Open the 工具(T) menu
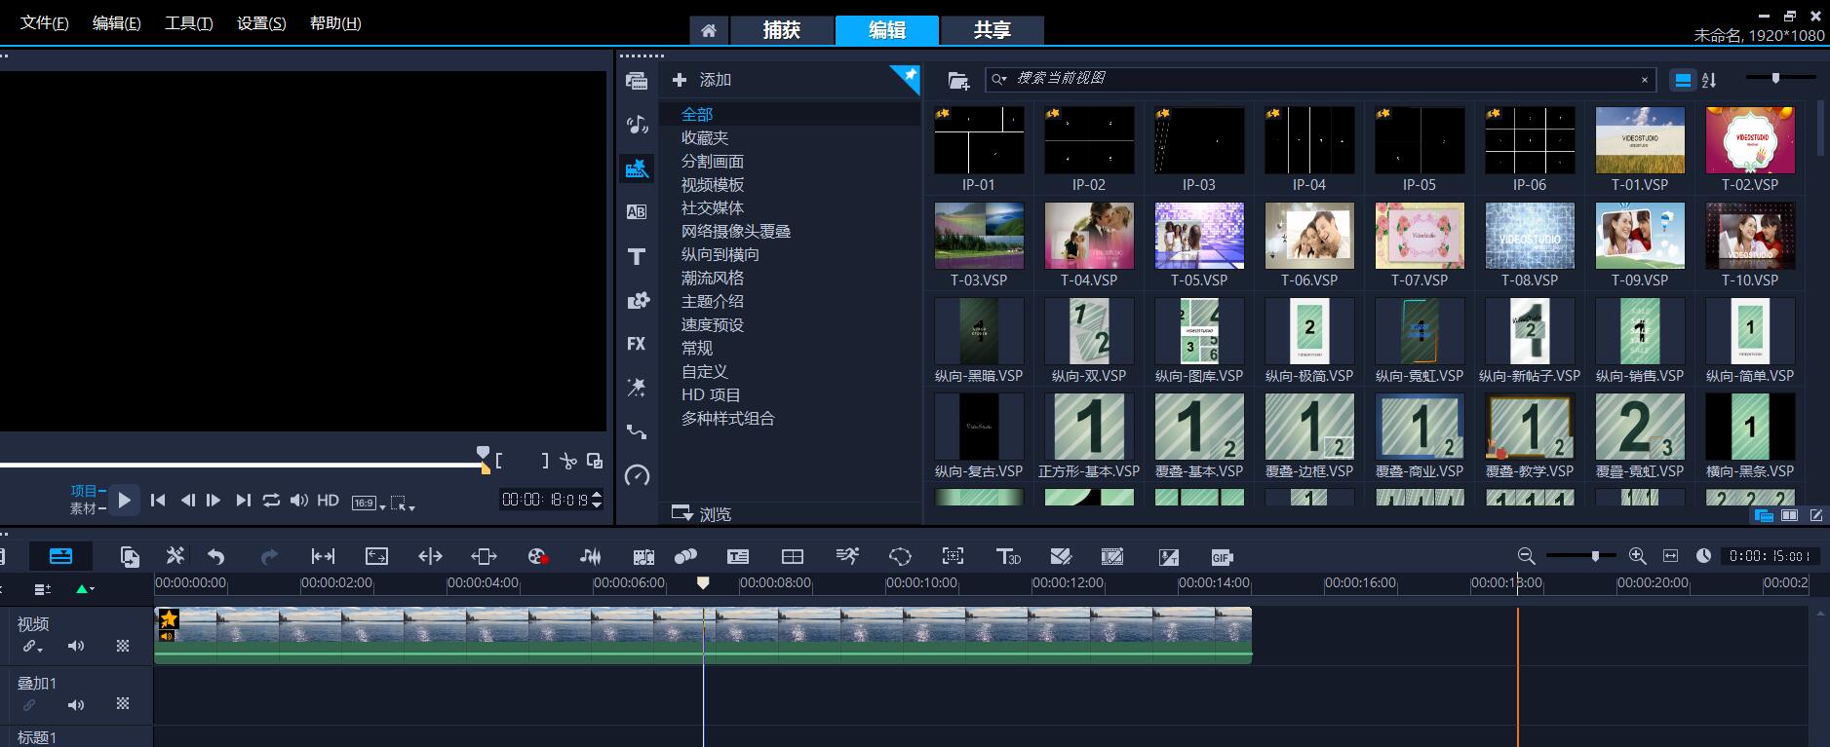 (x=188, y=22)
